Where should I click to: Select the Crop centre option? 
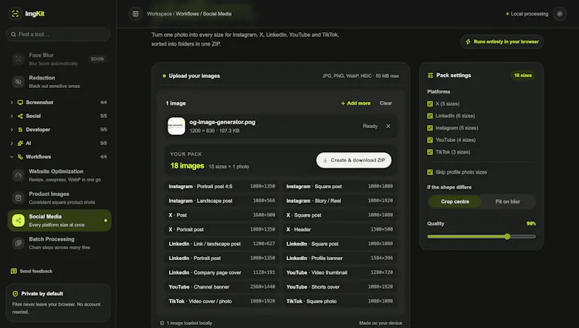click(x=455, y=201)
